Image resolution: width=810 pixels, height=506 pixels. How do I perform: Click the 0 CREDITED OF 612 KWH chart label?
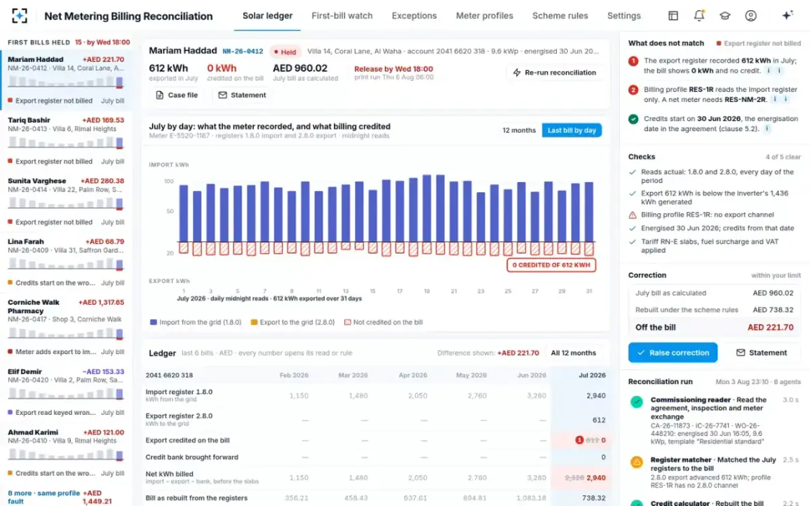pyautogui.click(x=551, y=265)
